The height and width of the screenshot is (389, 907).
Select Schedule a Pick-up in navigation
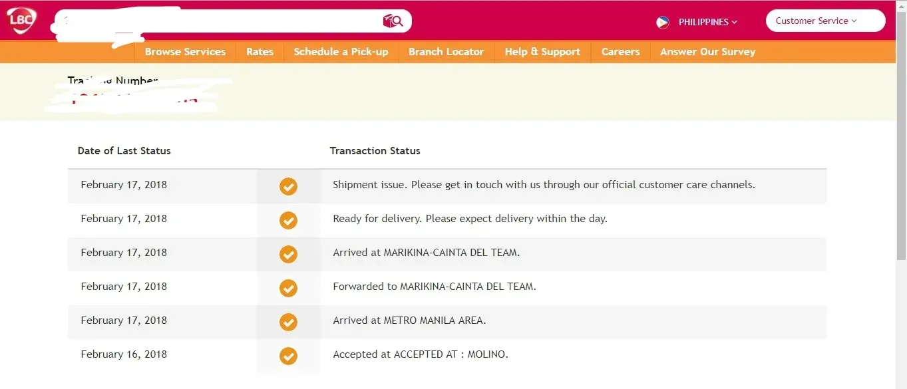[x=341, y=52]
